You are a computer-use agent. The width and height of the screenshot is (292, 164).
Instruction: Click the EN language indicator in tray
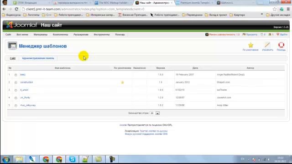[242, 159]
